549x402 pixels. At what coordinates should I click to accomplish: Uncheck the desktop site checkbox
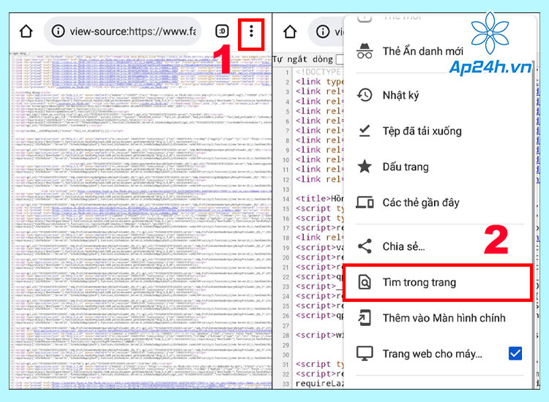pos(515,354)
